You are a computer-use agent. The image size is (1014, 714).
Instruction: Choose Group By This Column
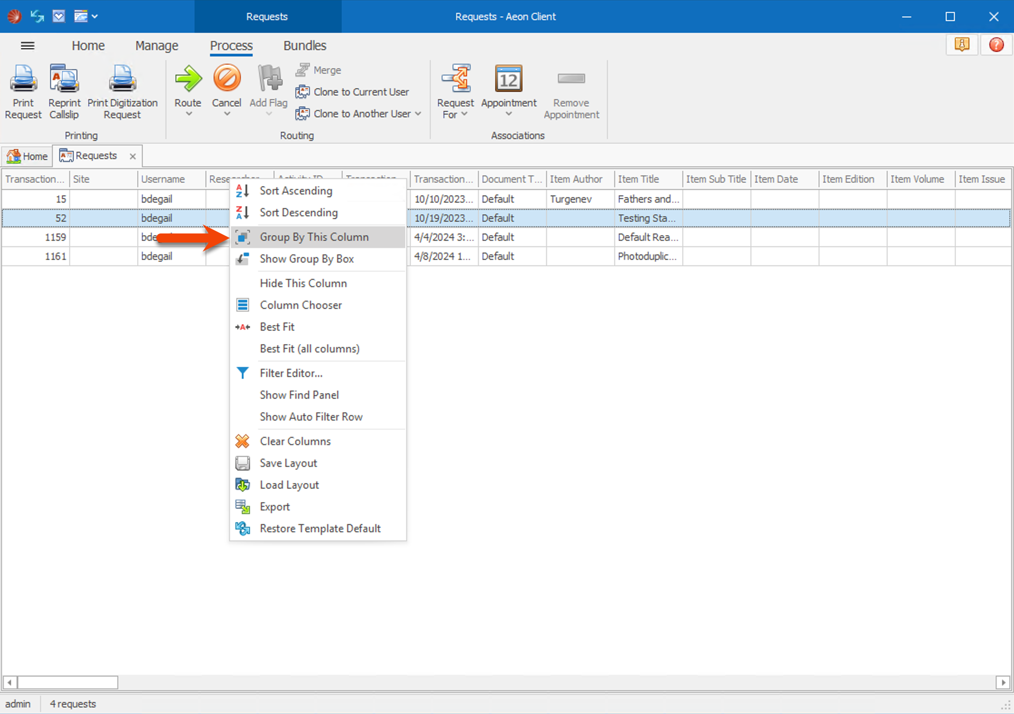point(314,237)
